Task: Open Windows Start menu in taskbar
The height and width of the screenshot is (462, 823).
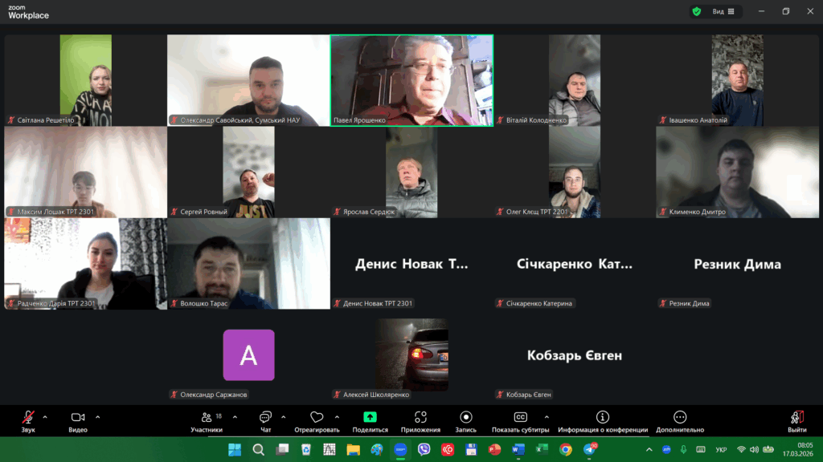Action: tap(235, 450)
